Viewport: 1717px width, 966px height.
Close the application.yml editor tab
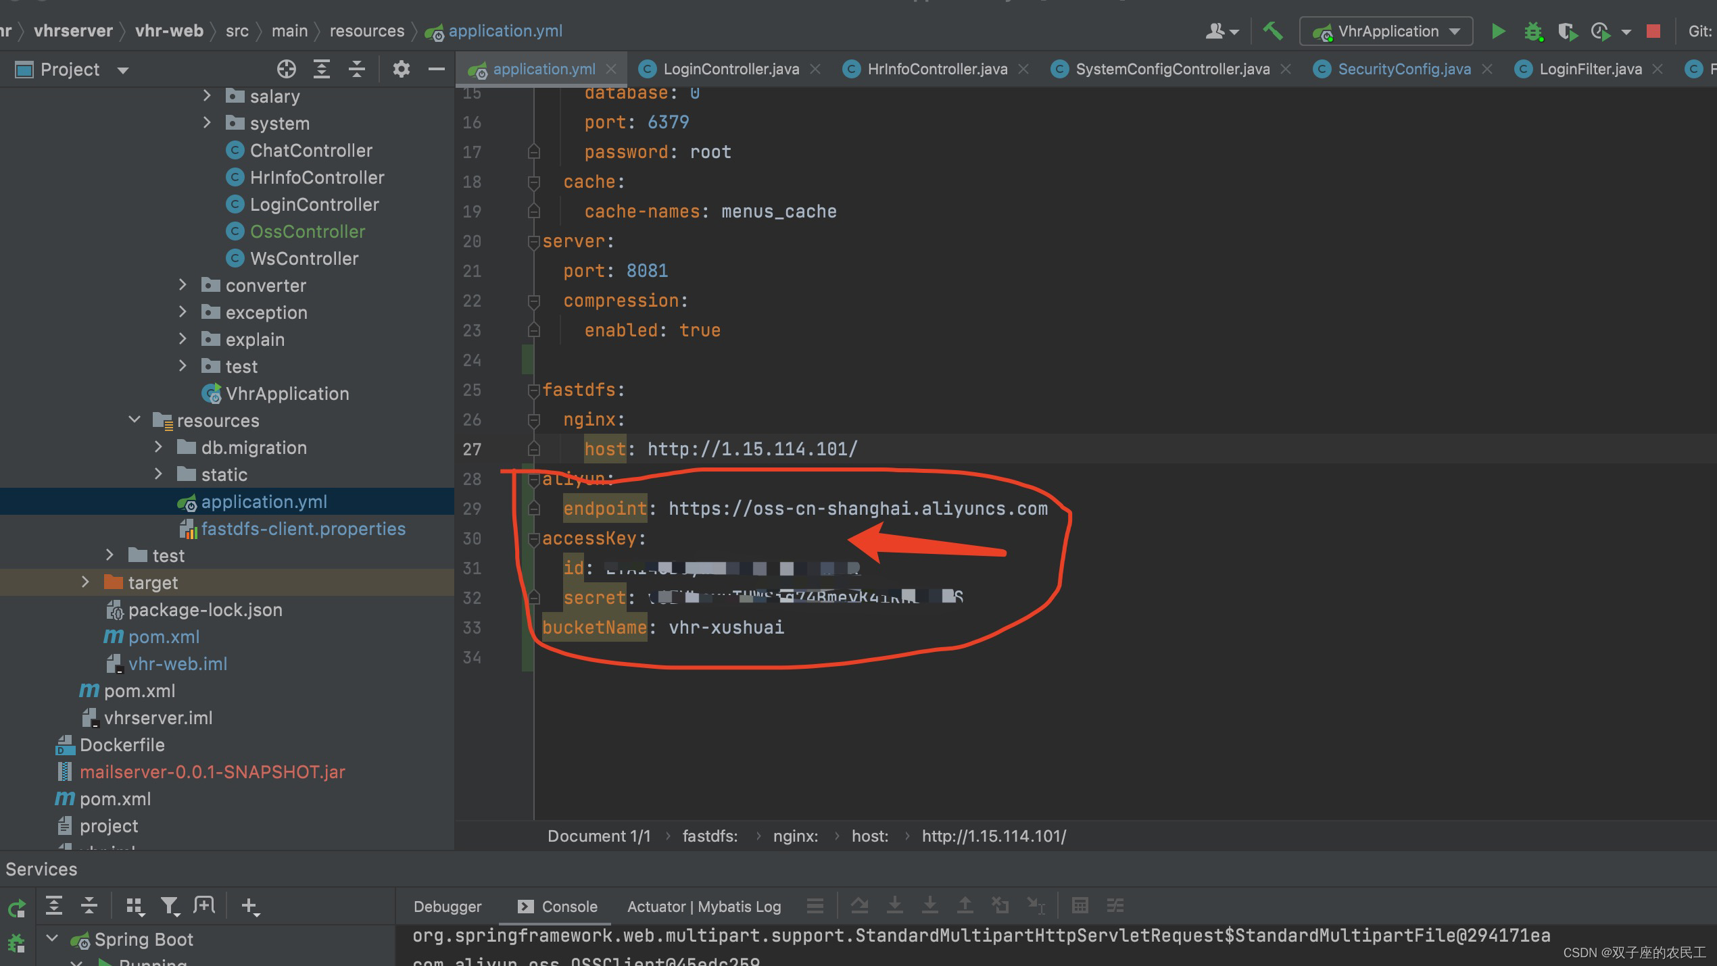611,69
